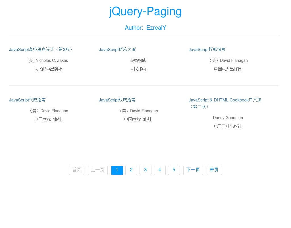
Task: Switch to page 3 of results
Action: pyautogui.click(x=145, y=170)
